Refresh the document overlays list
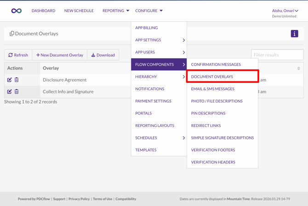308x206 pixels. (x=18, y=55)
